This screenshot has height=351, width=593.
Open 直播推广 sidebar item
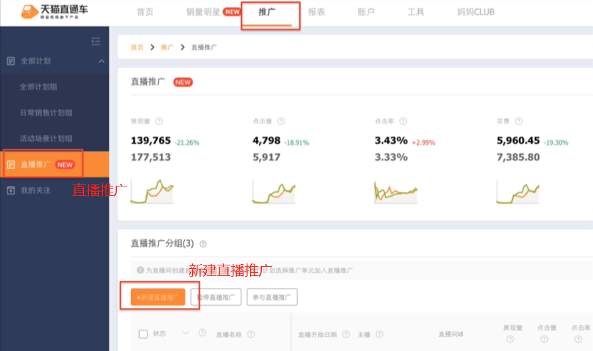(x=55, y=165)
